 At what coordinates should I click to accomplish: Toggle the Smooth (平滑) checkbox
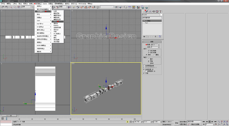tap(144, 73)
